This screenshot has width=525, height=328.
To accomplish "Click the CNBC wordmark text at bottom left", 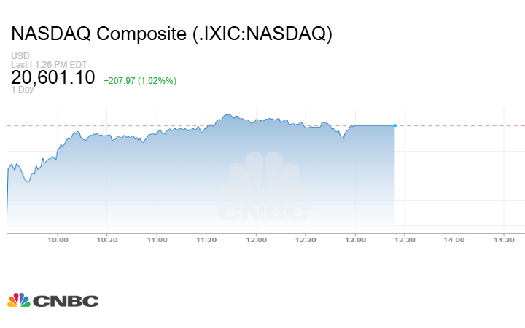I will (66, 301).
